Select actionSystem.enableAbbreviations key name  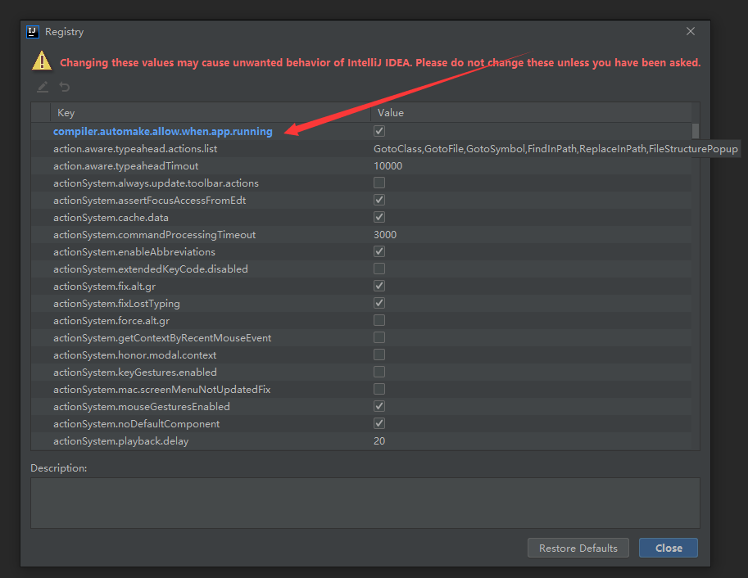click(x=134, y=252)
